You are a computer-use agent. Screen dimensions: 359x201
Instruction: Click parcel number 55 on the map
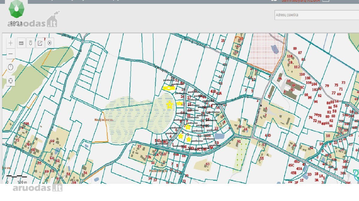262,158
